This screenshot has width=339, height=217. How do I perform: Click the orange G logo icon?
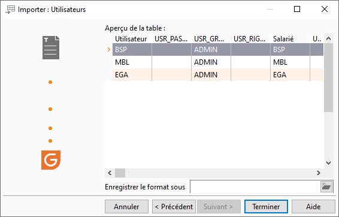point(51,160)
